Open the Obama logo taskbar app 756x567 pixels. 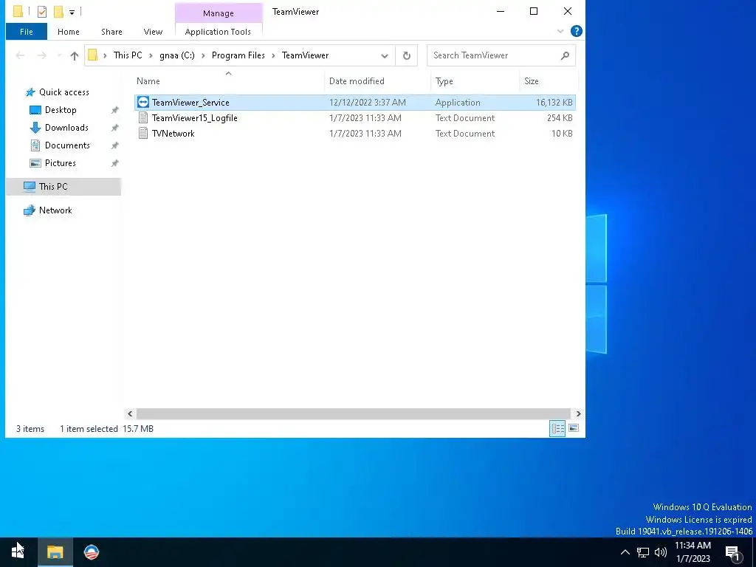pyautogui.click(x=91, y=552)
